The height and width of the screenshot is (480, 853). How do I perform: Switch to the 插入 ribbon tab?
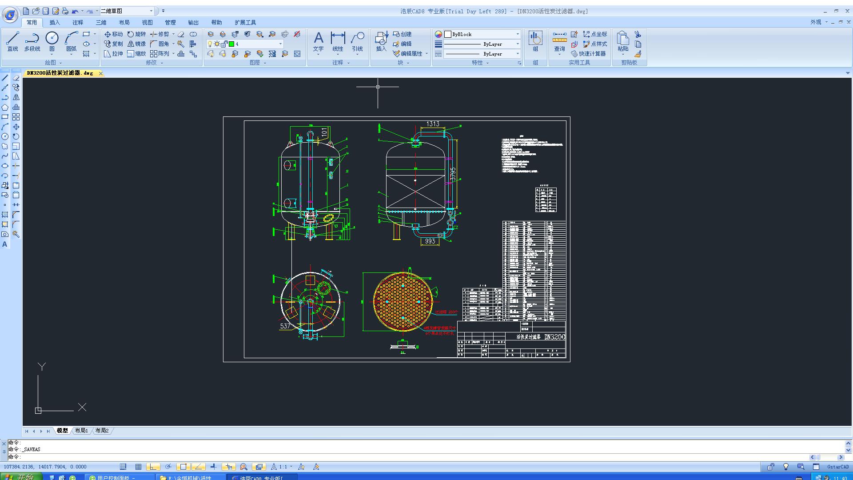tap(54, 22)
